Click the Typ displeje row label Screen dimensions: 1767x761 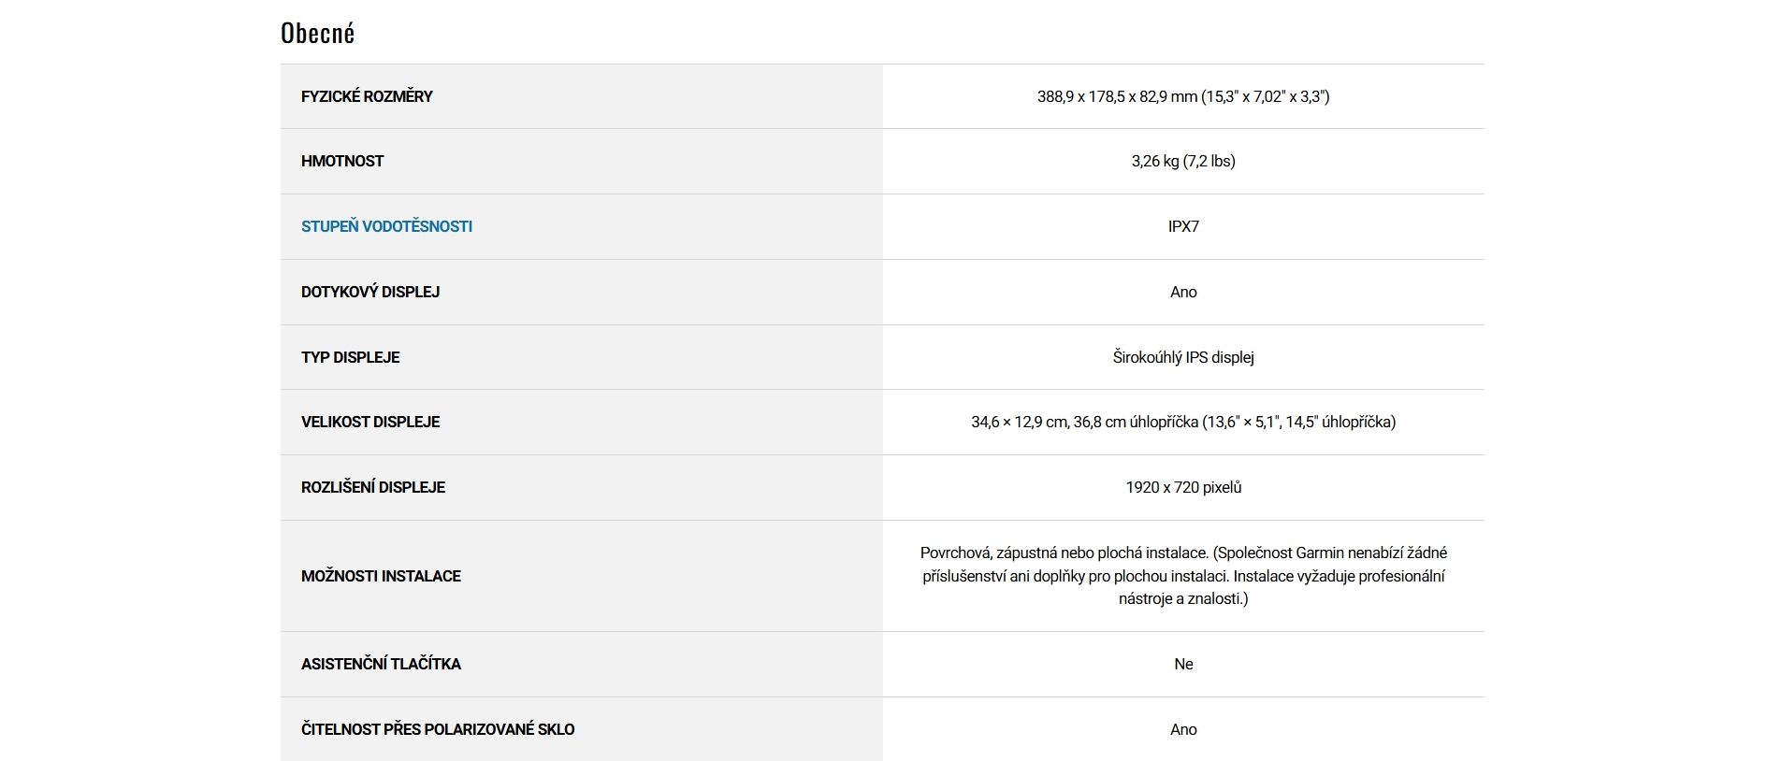[350, 357]
